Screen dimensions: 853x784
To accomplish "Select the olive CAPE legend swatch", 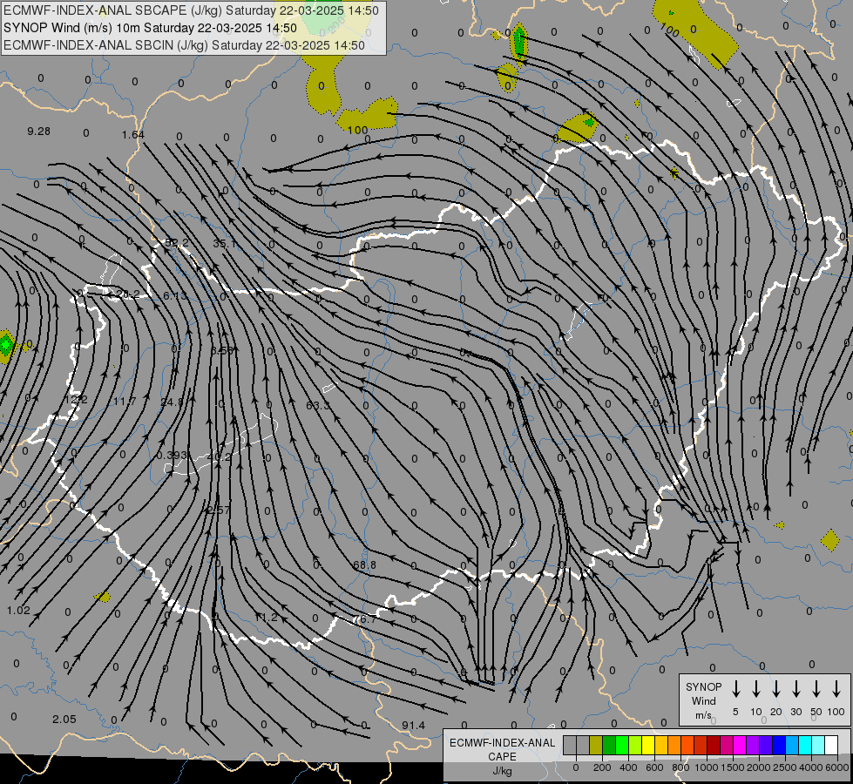I will tap(596, 746).
